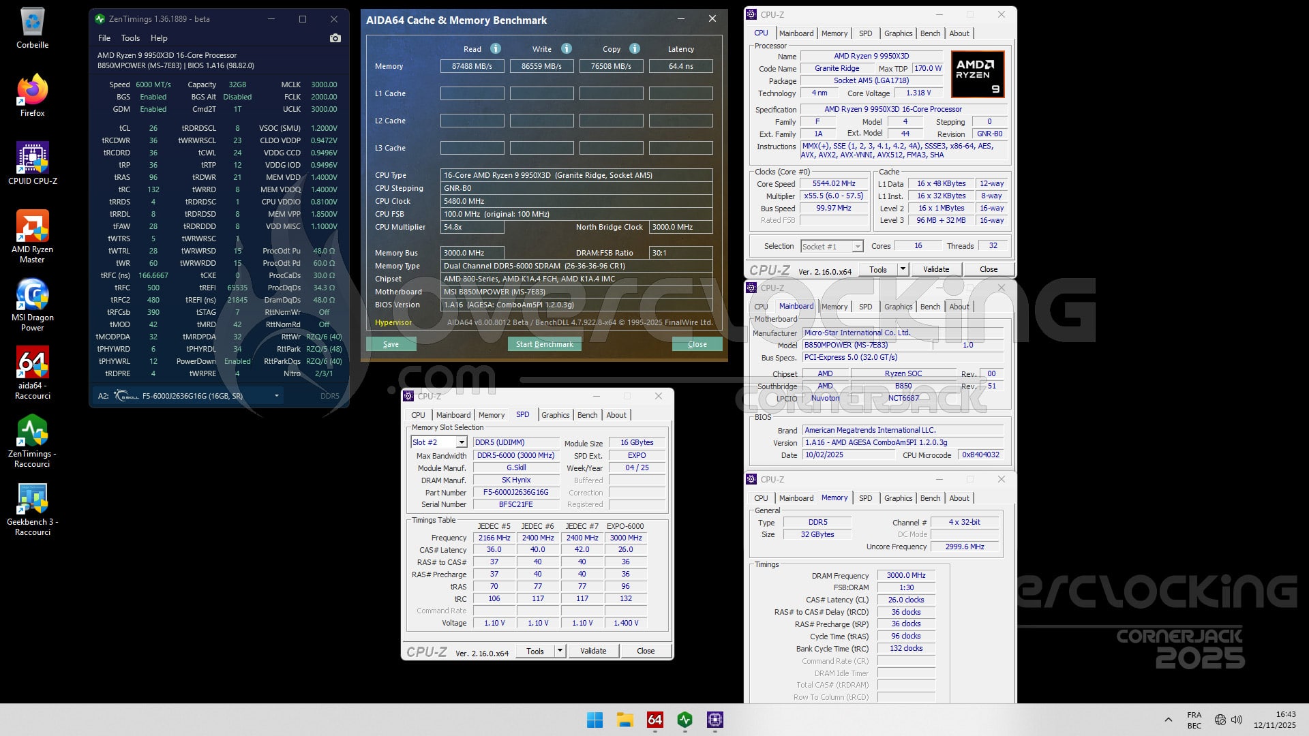
Task: Open the SPD tab in the top-right CPU-Z CPU window
Action: 865,33
